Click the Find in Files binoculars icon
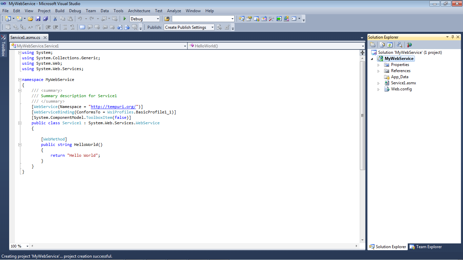The width and height of the screenshot is (463, 260). pos(167,19)
